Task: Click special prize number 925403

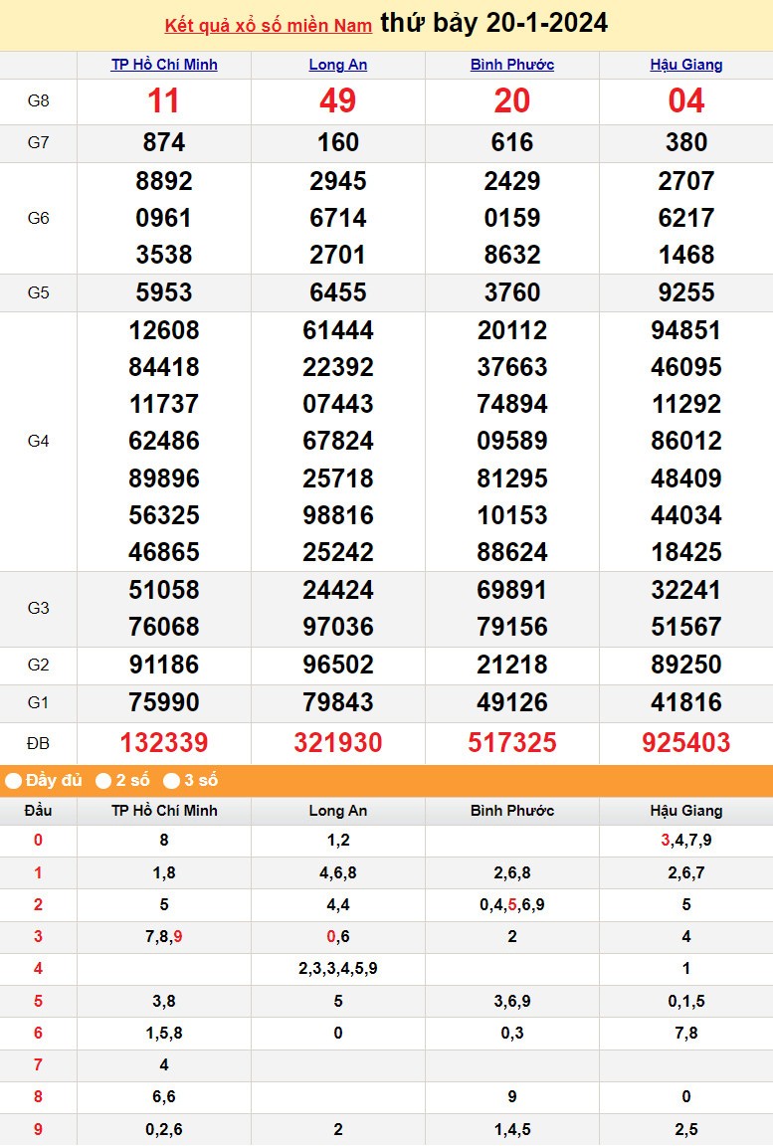Action: click(686, 743)
